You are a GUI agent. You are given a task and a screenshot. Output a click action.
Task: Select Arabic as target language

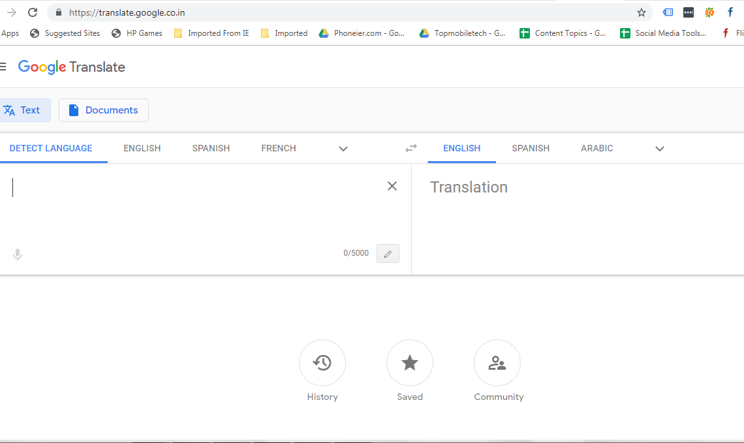(x=597, y=149)
